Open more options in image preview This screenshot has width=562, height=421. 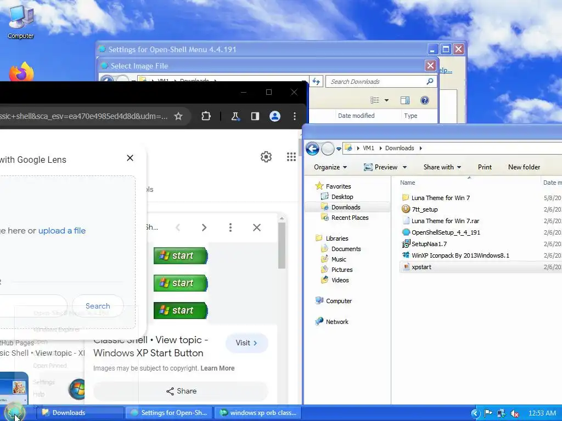(231, 227)
